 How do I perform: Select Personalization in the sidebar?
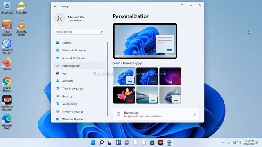click(x=79, y=66)
